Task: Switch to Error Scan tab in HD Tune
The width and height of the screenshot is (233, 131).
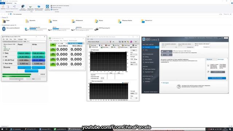Action: (x=116, y=45)
